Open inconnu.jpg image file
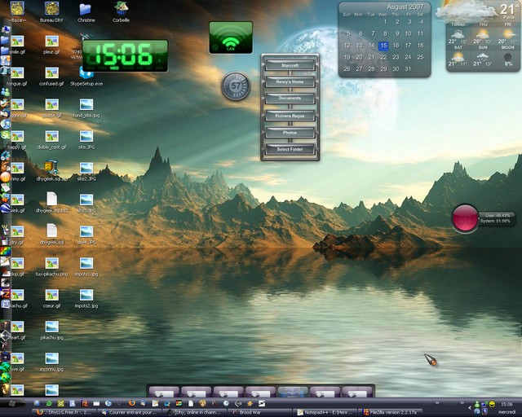 [51, 362]
